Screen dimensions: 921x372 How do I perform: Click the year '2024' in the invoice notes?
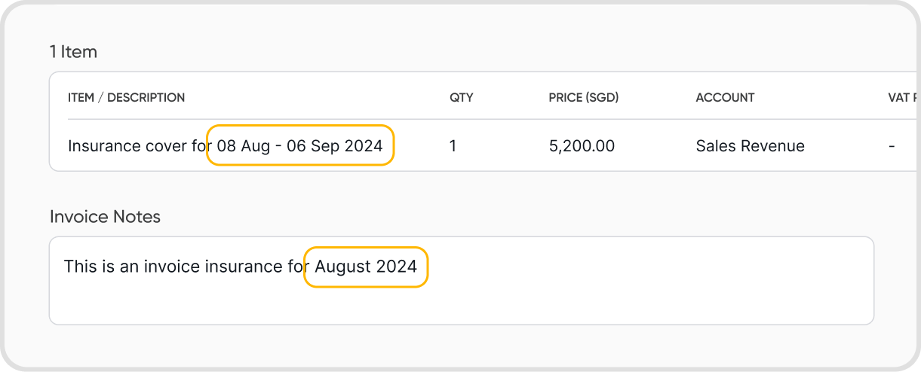(x=397, y=267)
